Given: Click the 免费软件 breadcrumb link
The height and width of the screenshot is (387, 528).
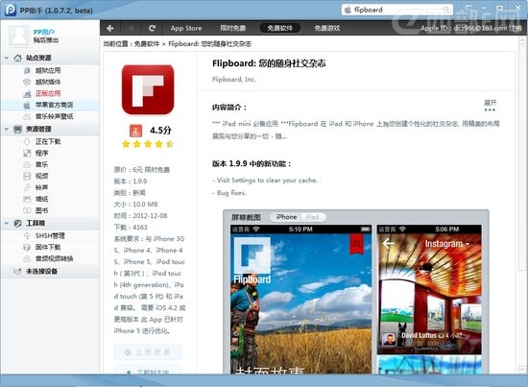Looking at the screenshot, I should click(x=147, y=44).
